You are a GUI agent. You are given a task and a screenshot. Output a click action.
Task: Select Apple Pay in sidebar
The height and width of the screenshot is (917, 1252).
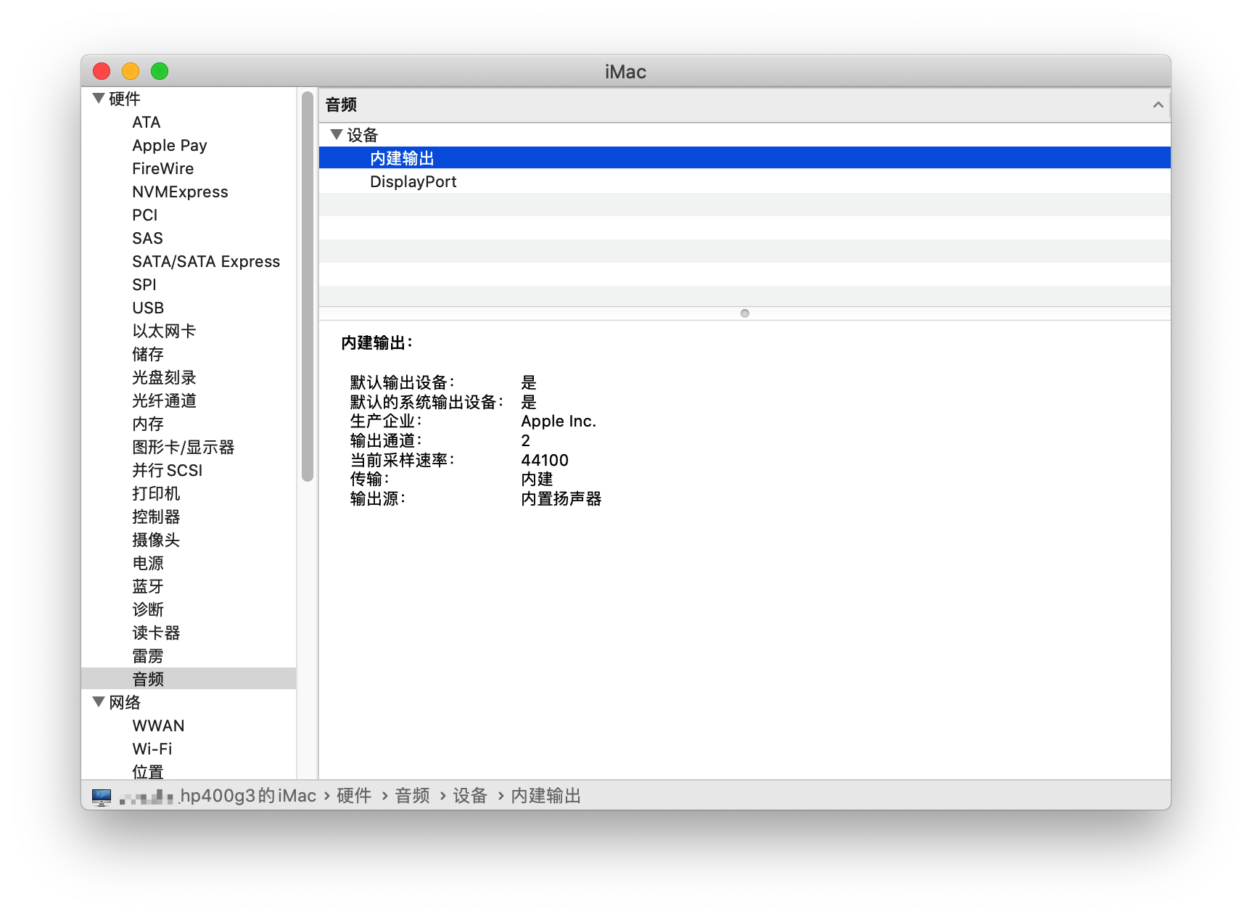(170, 145)
